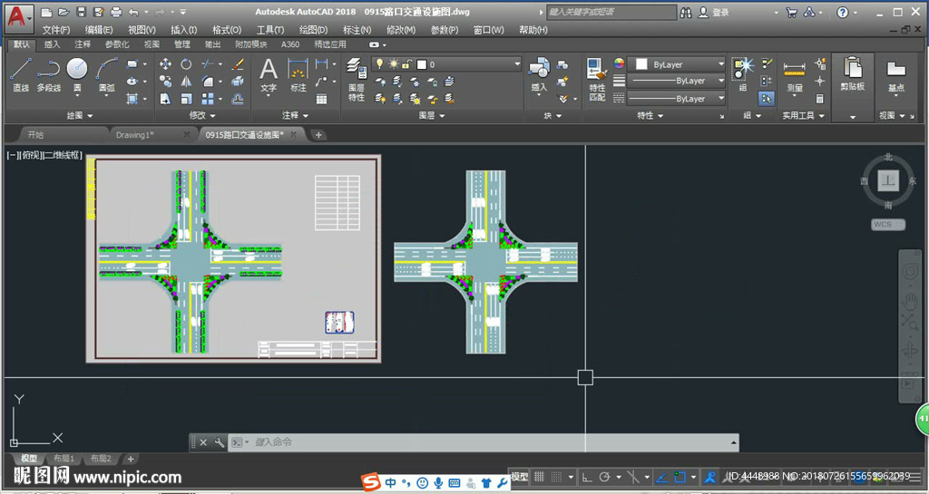Expand the Utilities (实用工具) panel
The image size is (929, 494).
(x=803, y=115)
